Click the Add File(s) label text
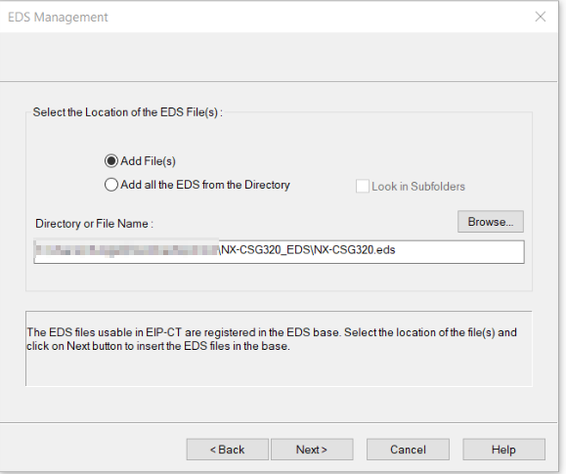566x474 pixels. 148,161
